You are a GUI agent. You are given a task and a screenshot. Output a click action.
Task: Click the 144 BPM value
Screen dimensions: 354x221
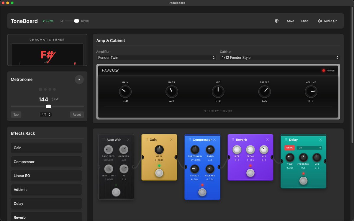[43, 99]
